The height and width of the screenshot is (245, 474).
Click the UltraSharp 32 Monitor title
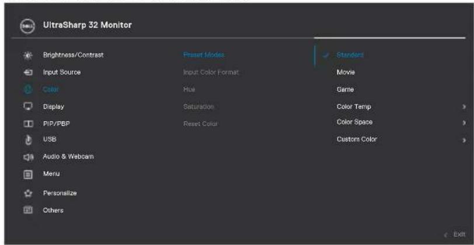[88, 24]
